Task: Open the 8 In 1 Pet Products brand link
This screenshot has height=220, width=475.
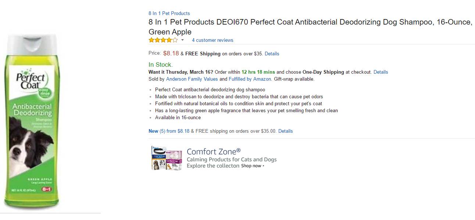Action: [169, 13]
